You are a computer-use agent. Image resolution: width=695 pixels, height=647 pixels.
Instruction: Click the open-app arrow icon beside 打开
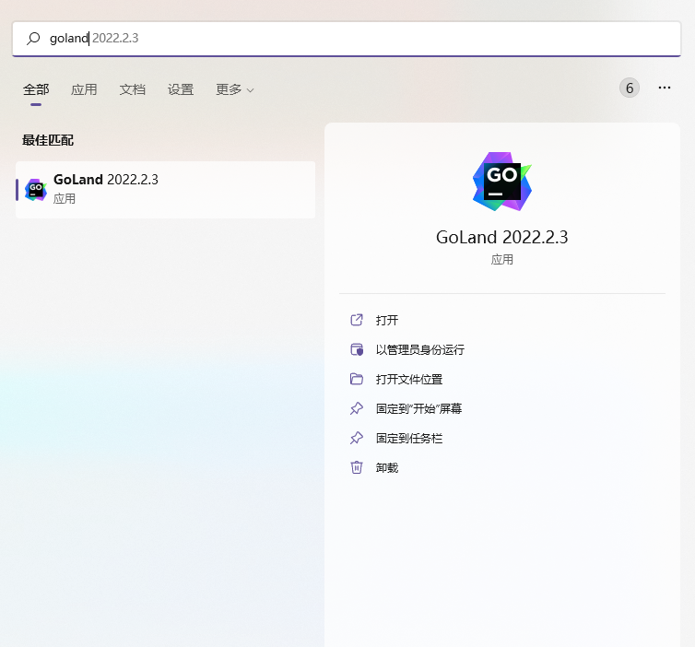[357, 320]
